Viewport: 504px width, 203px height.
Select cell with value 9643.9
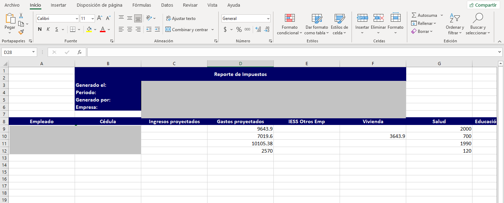click(240, 129)
